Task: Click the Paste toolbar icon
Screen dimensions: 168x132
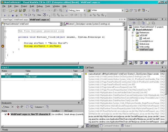Action: click(x=38, y=10)
